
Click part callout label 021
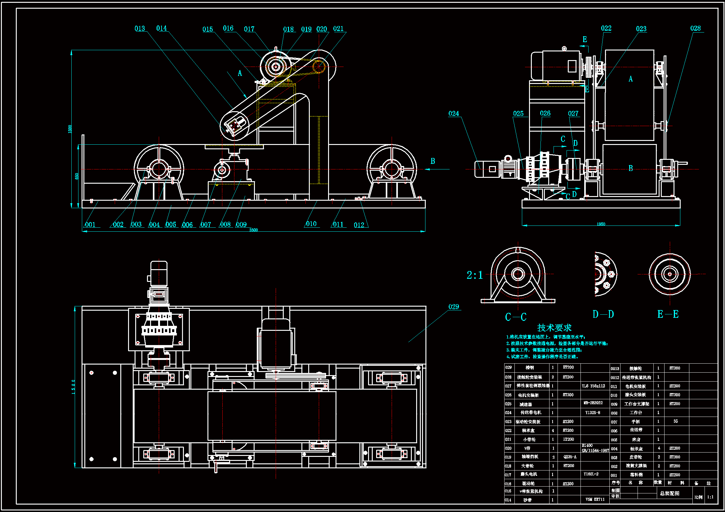(x=338, y=28)
